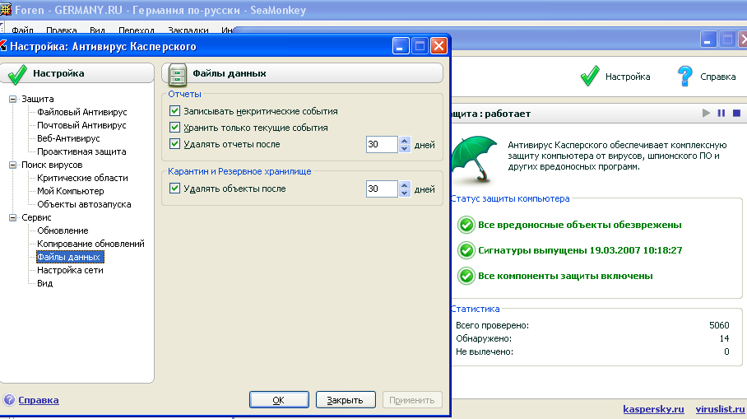Select the last Вид item in settings tree

coord(44,283)
